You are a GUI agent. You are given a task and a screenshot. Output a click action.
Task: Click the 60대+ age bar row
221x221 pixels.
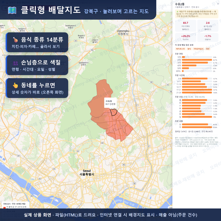(197, 71)
